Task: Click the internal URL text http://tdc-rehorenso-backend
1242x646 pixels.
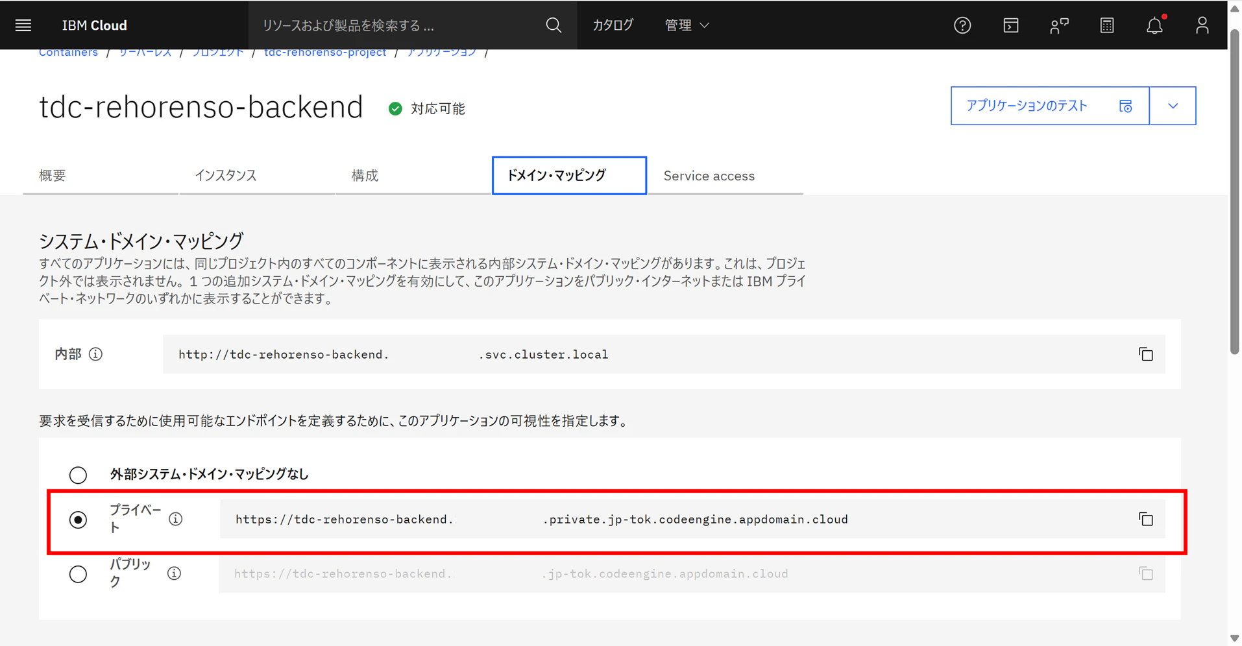Action: (284, 354)
